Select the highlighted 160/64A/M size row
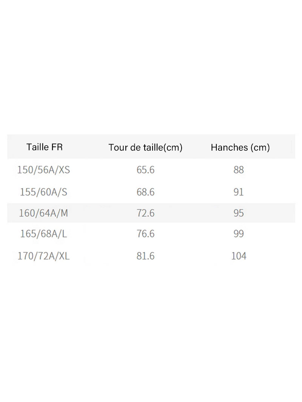Image resolution: width=302 pixels, height=402 pixels. point(151,213)
